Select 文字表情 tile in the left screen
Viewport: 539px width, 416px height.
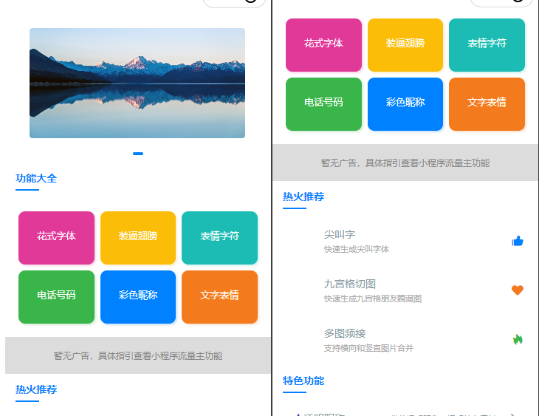219,297
